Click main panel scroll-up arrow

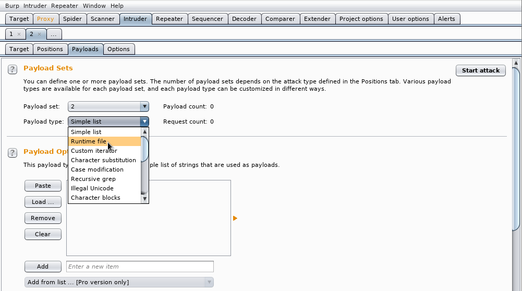[516, 63]
